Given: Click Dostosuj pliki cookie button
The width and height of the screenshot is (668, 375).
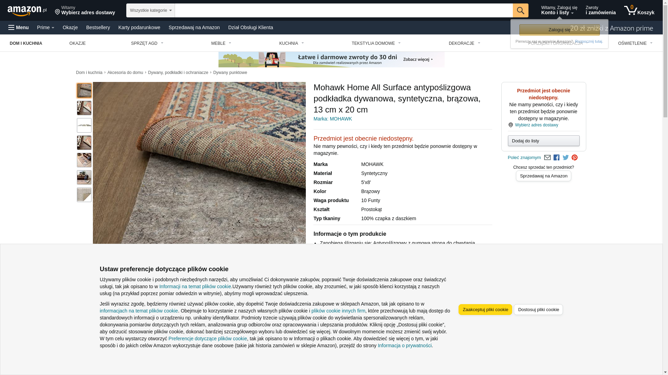Looking at the screenshot, I should (538, 310).
